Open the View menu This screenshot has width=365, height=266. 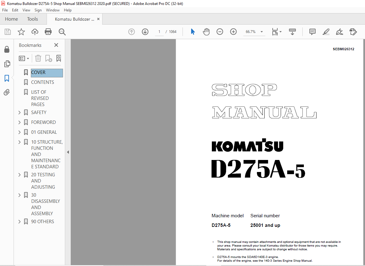(26, 10)
